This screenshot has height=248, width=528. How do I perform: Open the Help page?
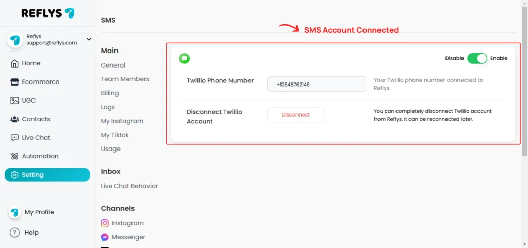pos(24,233)
